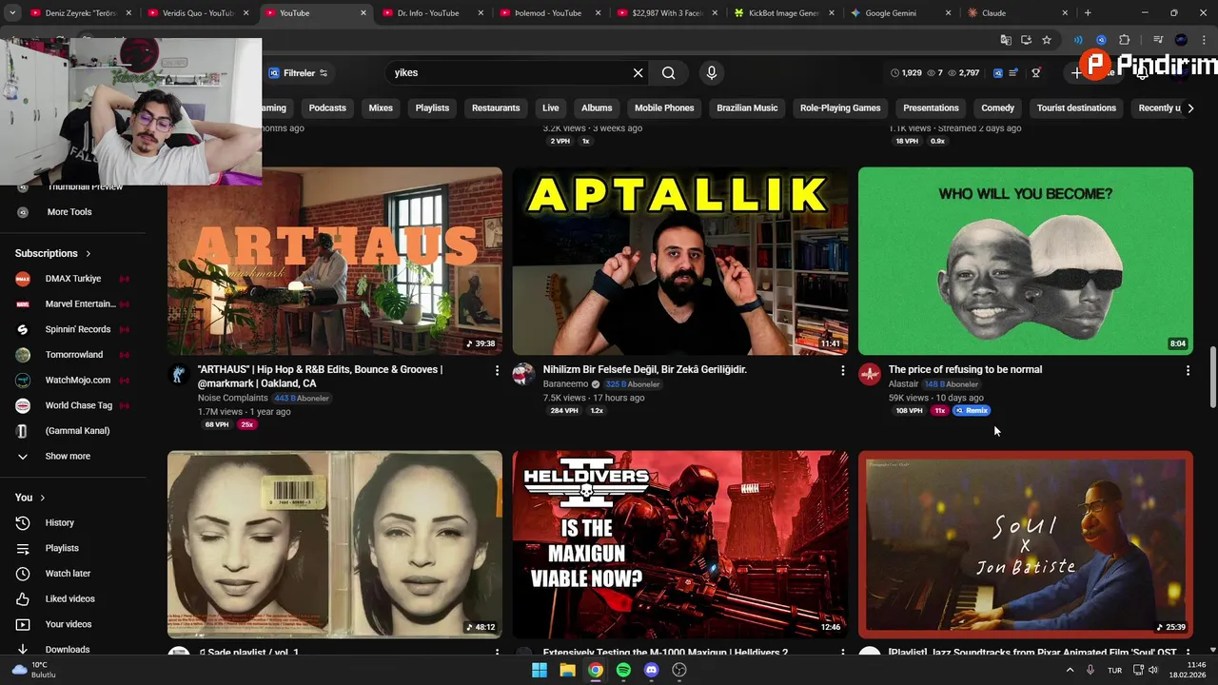Image resolution: width=1218 pixels, height=685 pixels.
Task: Open the list icon next to vidIQ
Action: 1014,73
